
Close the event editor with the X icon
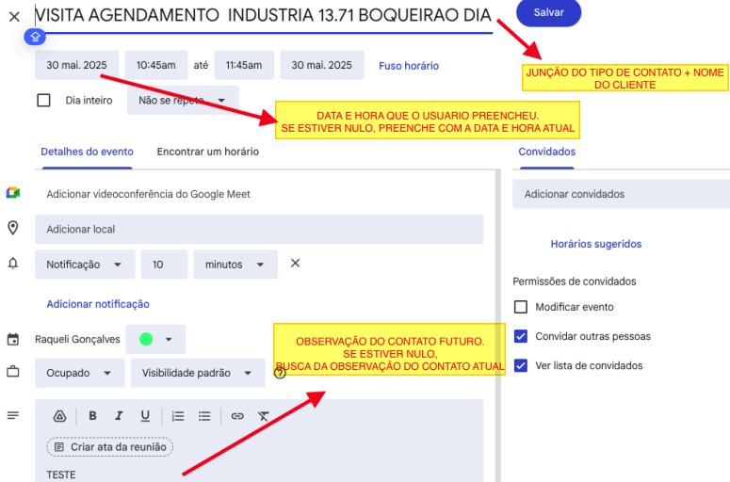pyautogui.click(x=14, y=17)
